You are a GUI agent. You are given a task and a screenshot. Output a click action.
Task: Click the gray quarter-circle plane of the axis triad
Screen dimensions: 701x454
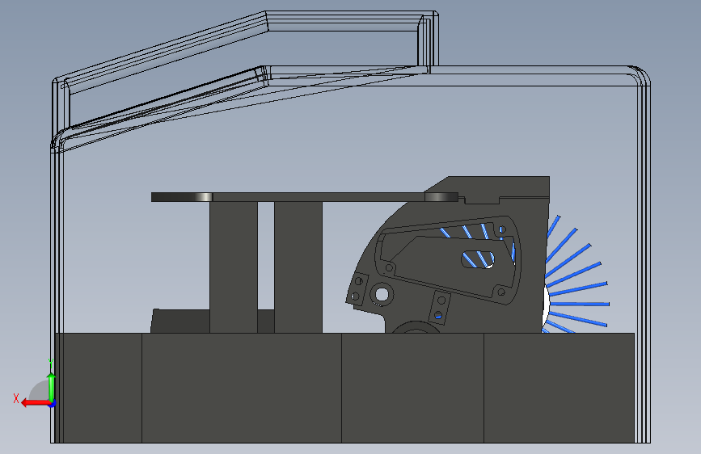coord(40,390)
